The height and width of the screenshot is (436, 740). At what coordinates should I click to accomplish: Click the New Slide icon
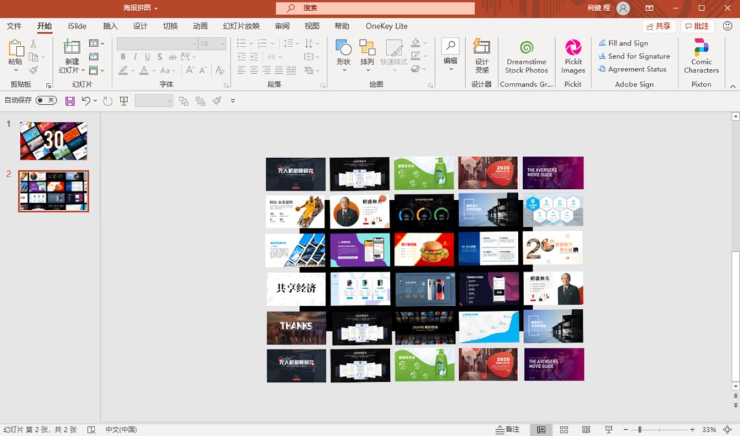[x=72, y=47]
